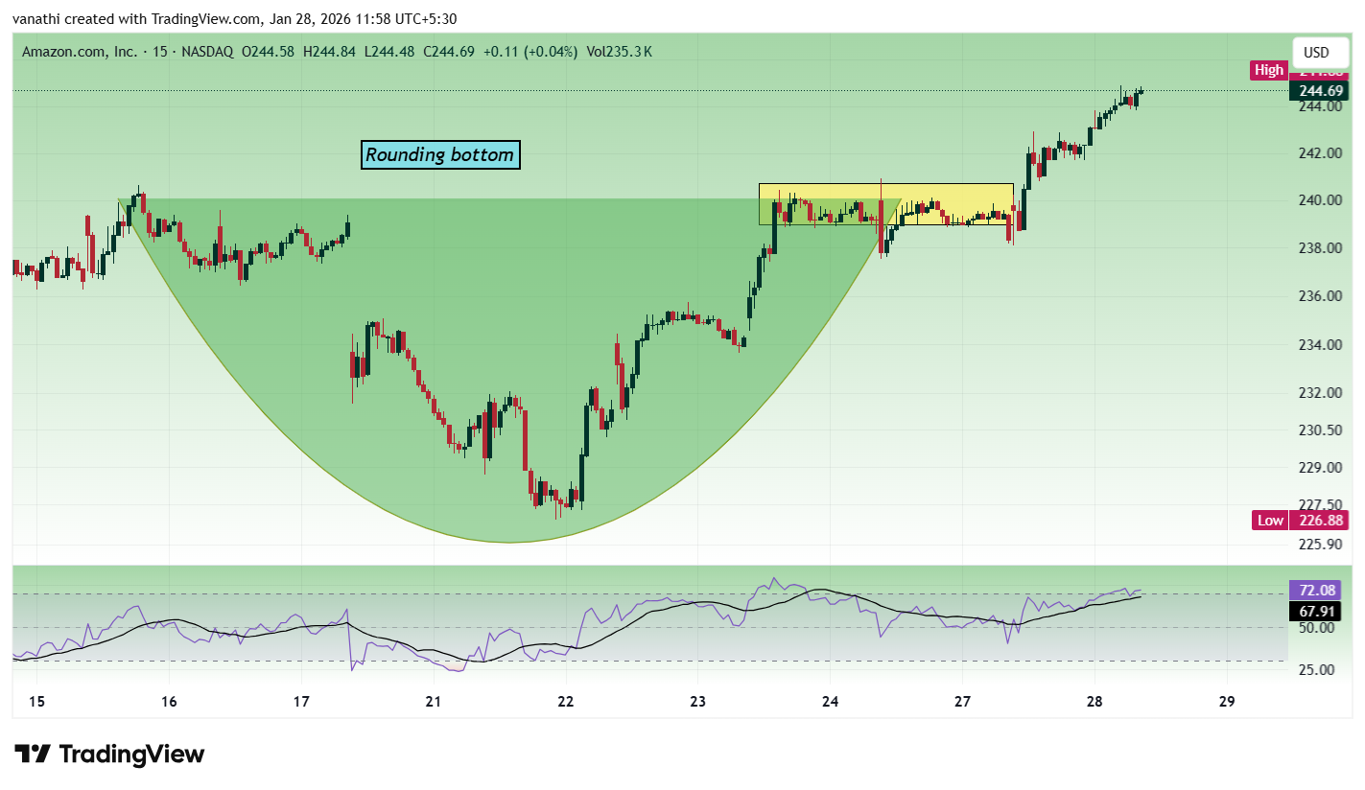This screenshot has width=1365, height=790.
Task: Click the "234.00" price axis label
Action: pyautogui.click(x=1321, y=344)
